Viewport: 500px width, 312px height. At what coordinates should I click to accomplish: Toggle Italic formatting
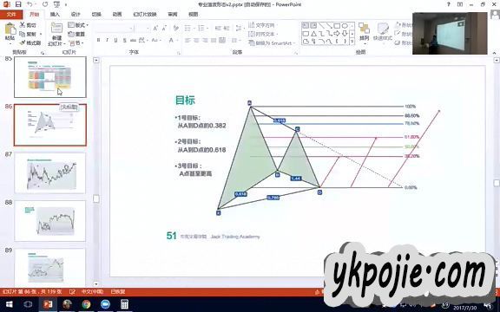[107, 40]
